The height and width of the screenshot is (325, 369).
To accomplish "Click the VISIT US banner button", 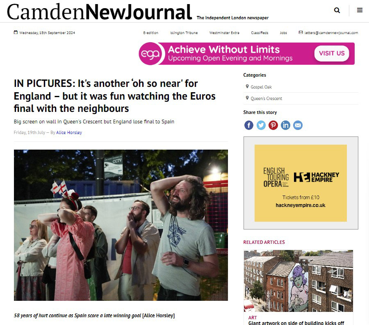I will point(332,53).
